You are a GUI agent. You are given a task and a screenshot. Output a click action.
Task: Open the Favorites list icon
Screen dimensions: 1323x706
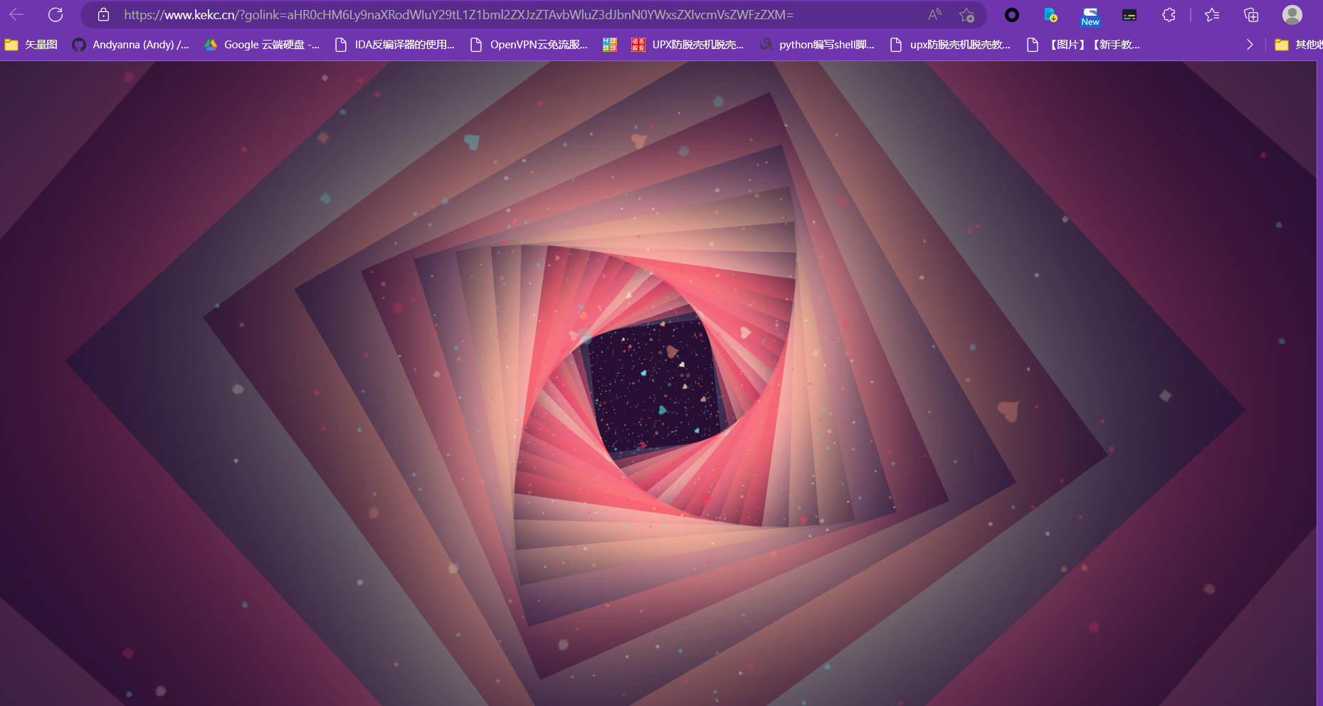(1212, 15)
